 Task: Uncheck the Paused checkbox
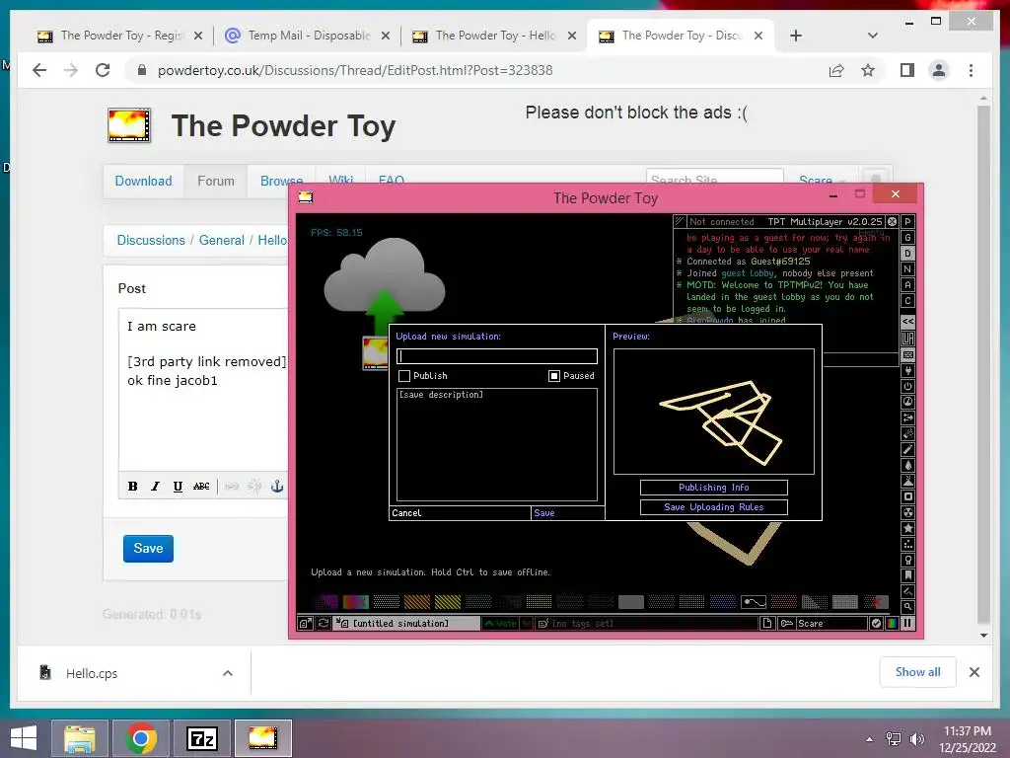click(554, 376)
